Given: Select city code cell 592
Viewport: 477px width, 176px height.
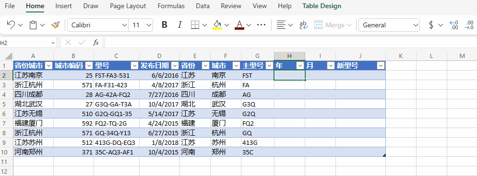Looking at the screenshot, I should pyautogui.click(x=73, y=123).
